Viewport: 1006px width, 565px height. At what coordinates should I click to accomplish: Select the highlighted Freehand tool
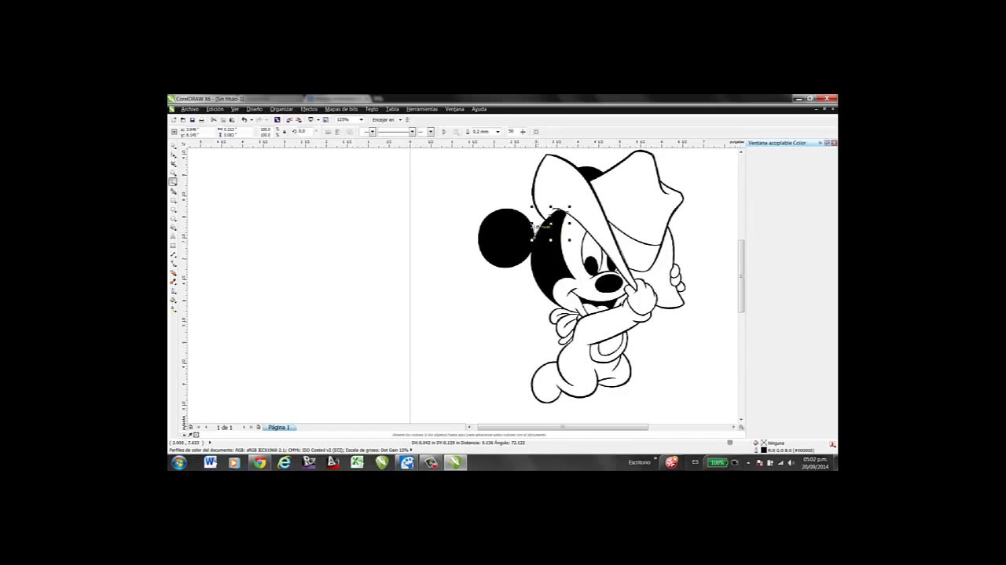tap(174, 181)
